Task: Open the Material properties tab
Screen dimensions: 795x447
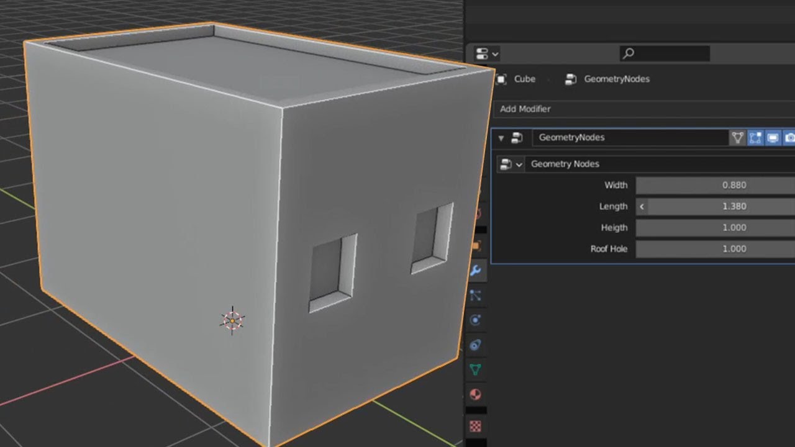Action: point(476,395)
